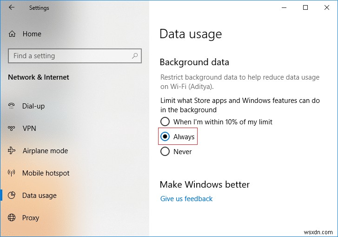The width and height of the screenshot is (338, 237).
Task: Open the Give us feedback link
Action: click(x=186, y=199)
